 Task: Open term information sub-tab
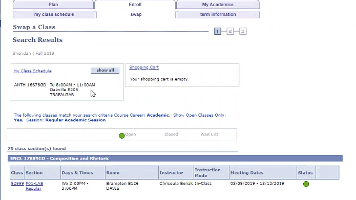click(x=218, y=14)
